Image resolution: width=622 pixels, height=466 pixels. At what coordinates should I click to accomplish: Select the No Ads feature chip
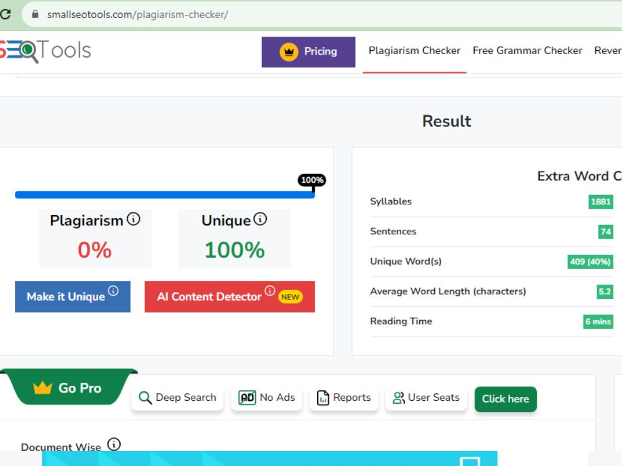click(x=267, y=398)
